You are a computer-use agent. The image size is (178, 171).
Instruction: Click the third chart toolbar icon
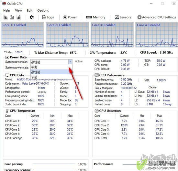tap(19, 17)
